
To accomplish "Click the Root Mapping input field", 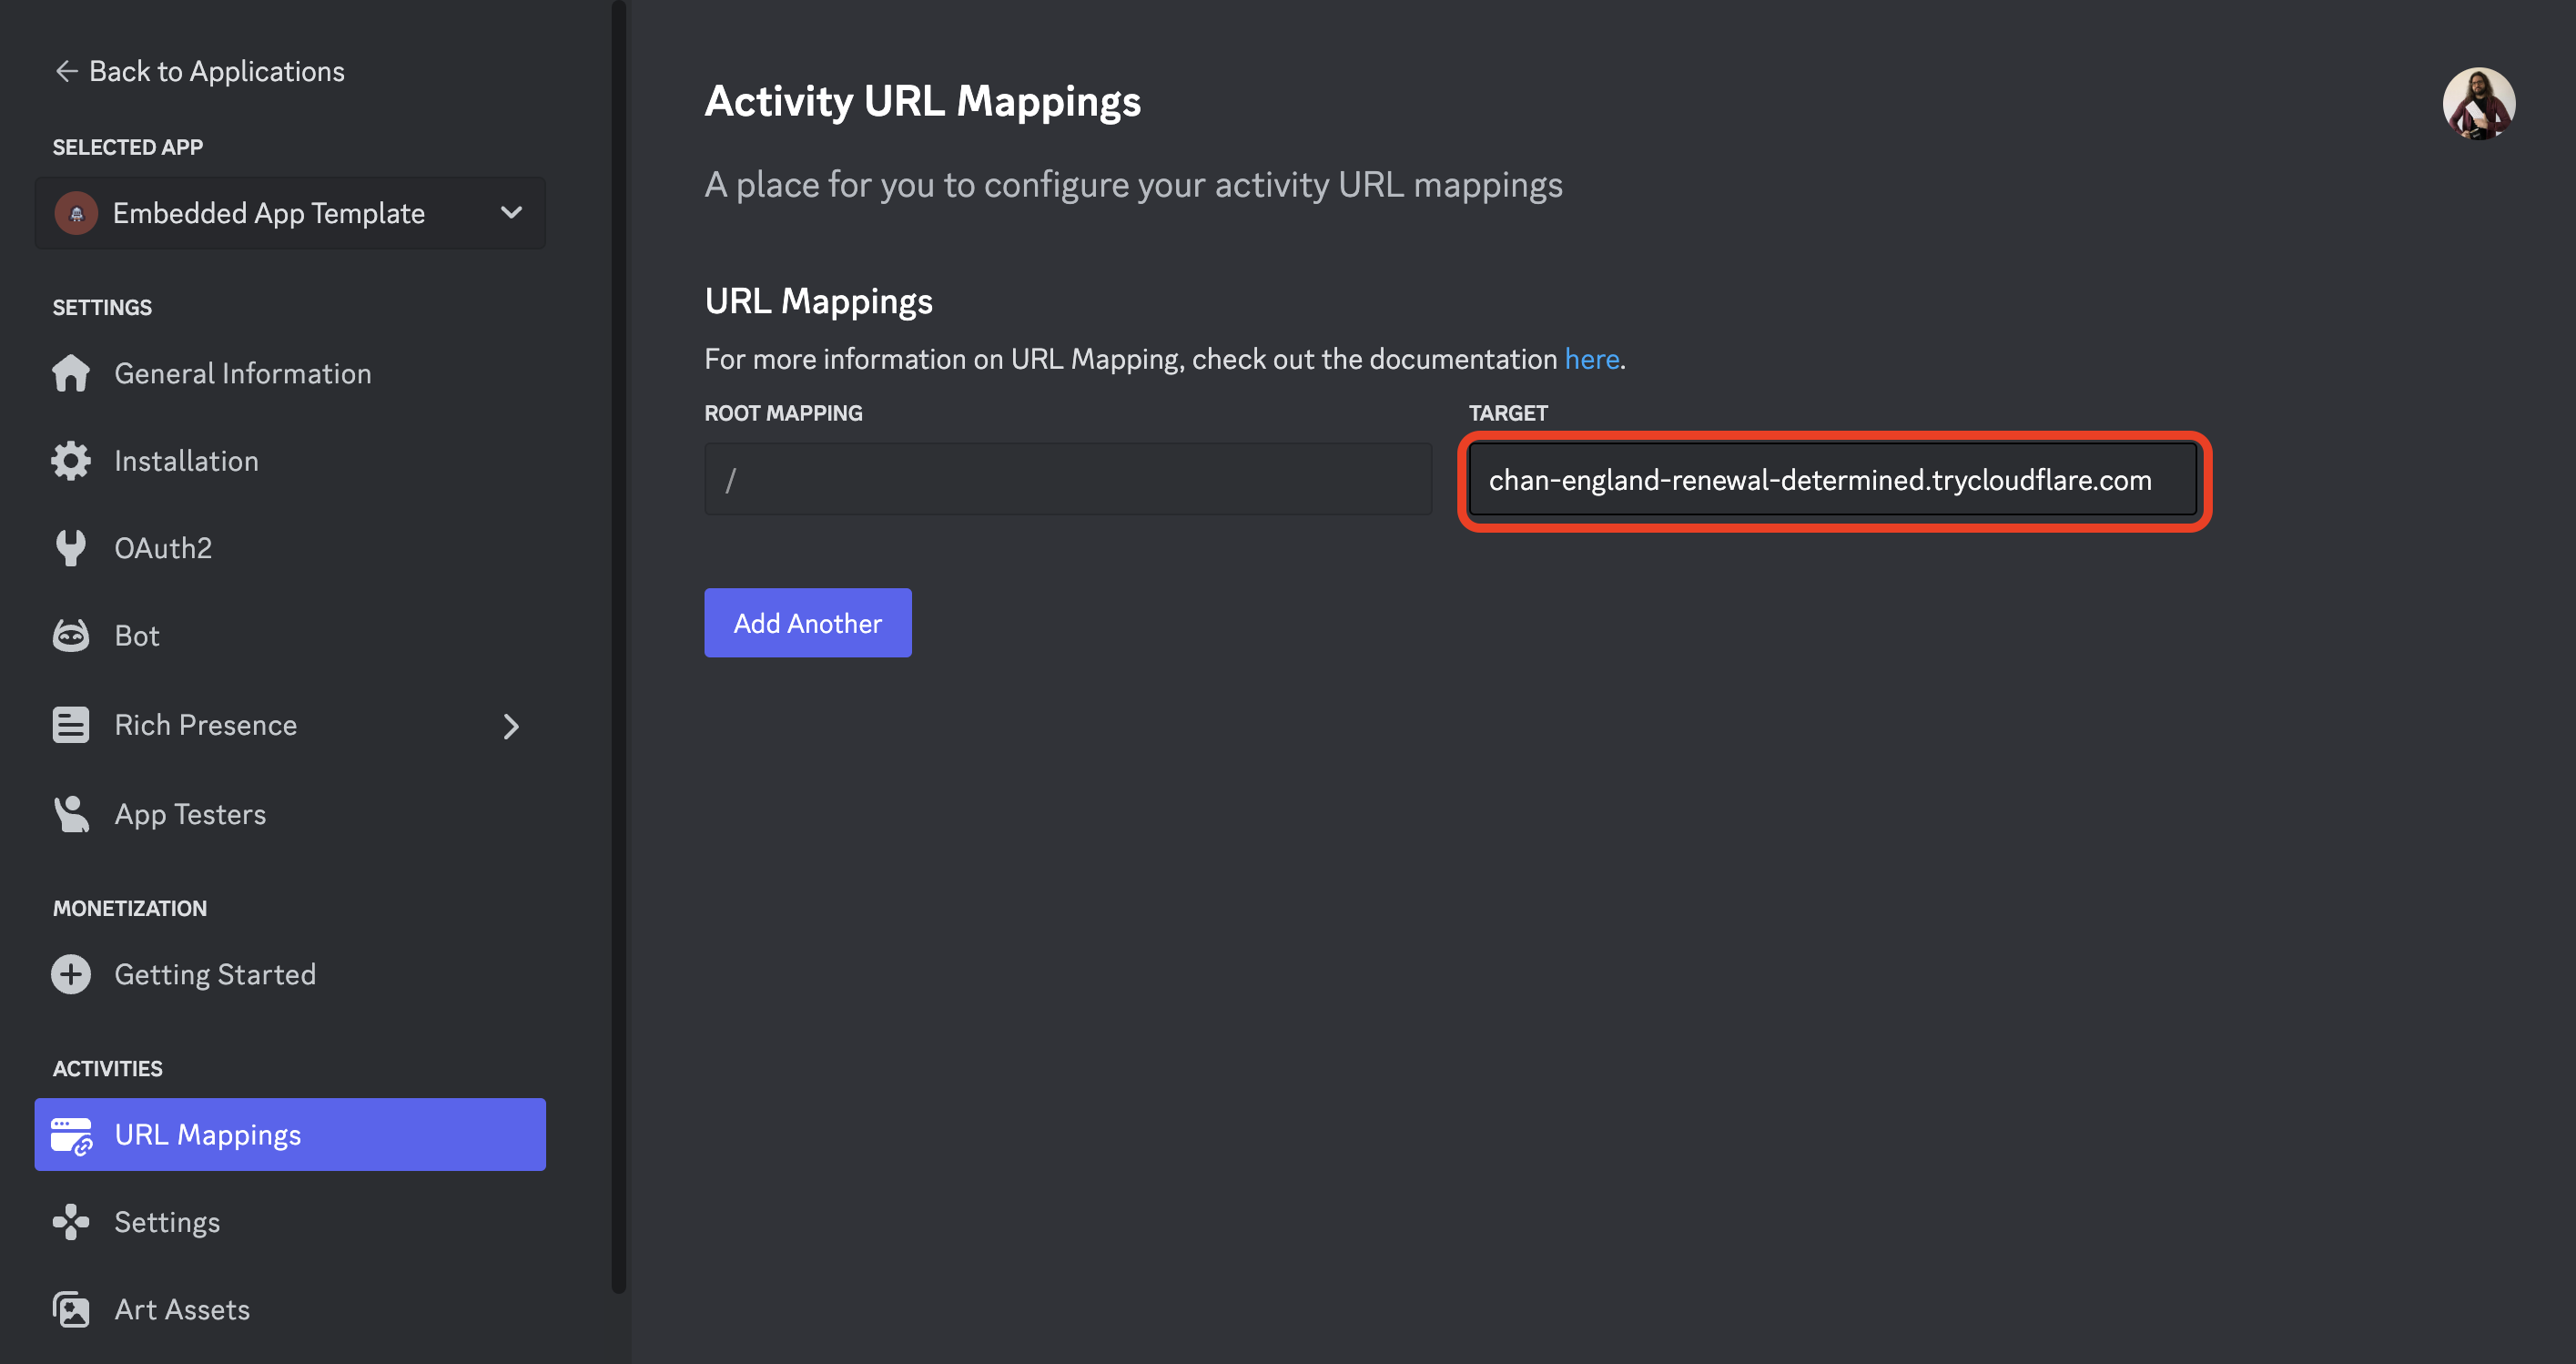I will [x=1067, y=480].
